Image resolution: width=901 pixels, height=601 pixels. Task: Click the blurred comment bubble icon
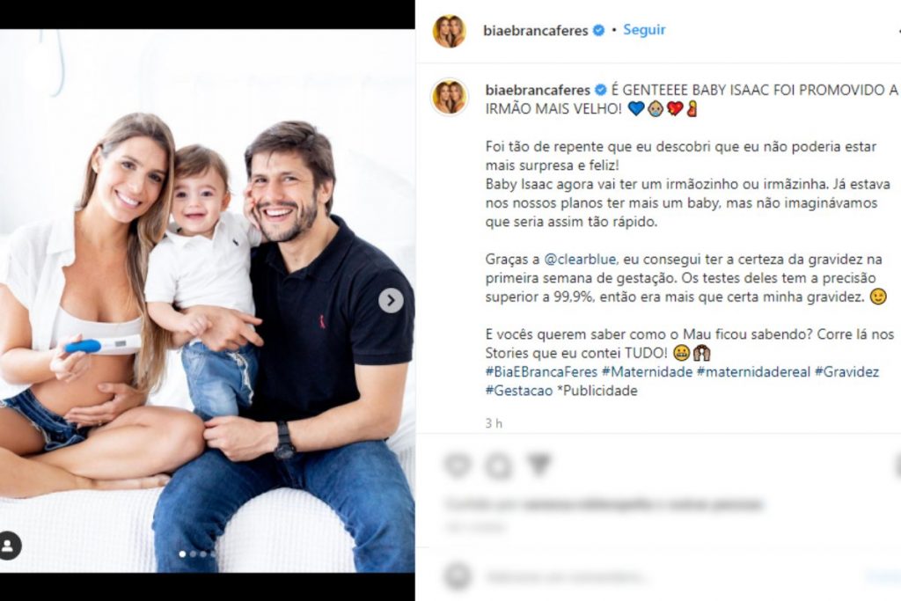(498, 465)
